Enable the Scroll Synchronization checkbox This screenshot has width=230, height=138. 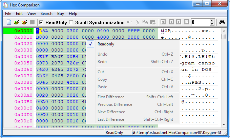click(x=71, y=22)
